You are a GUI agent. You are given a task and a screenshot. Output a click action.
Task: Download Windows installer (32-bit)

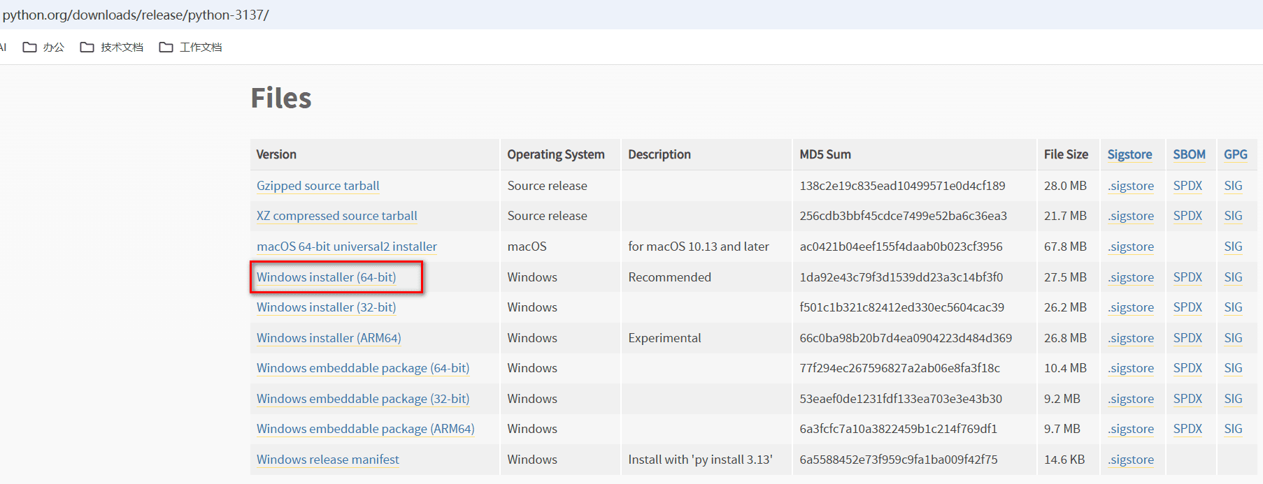pos(326,307)
